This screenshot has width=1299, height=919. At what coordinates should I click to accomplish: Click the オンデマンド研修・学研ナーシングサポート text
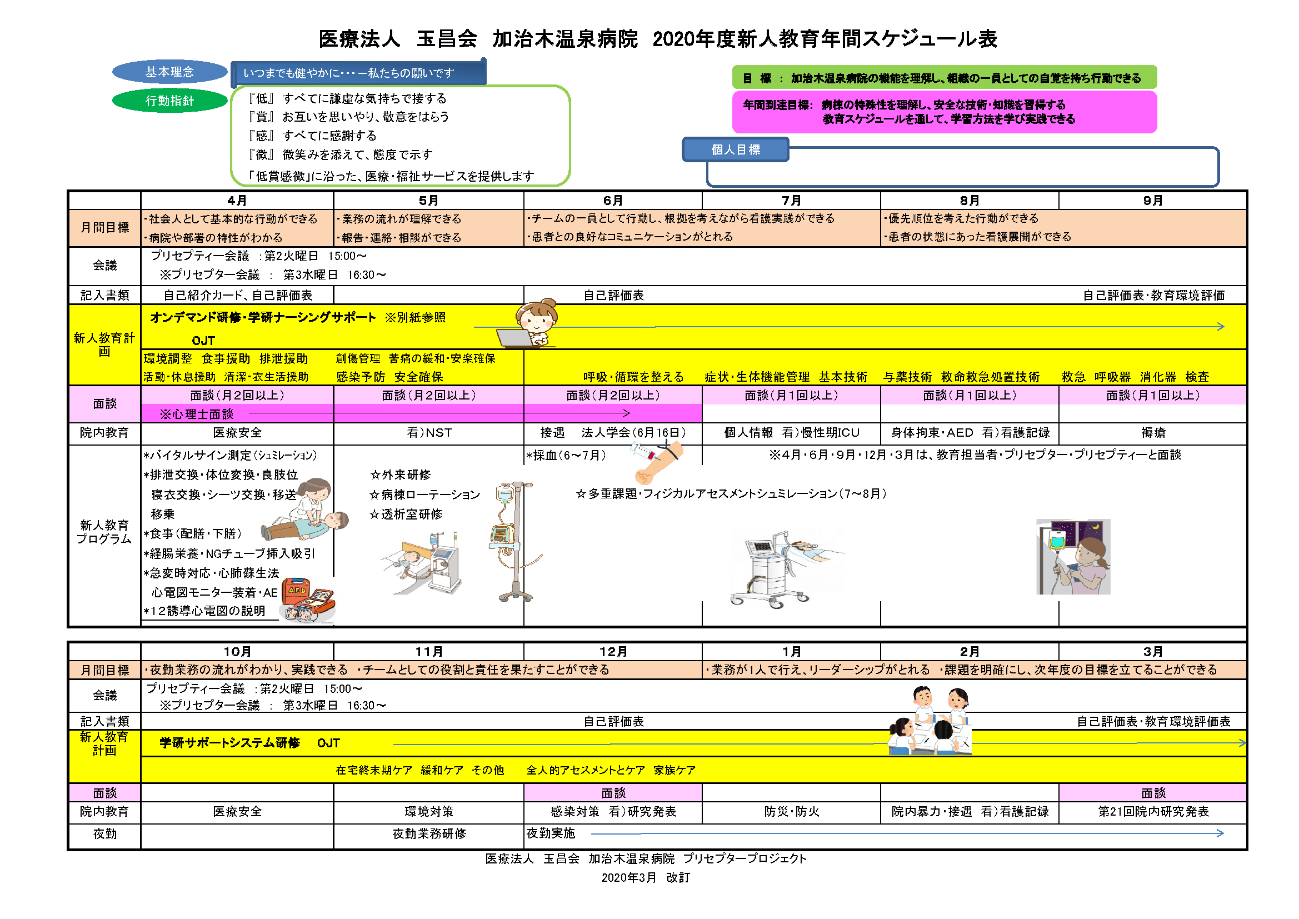[x=263, y=317]
